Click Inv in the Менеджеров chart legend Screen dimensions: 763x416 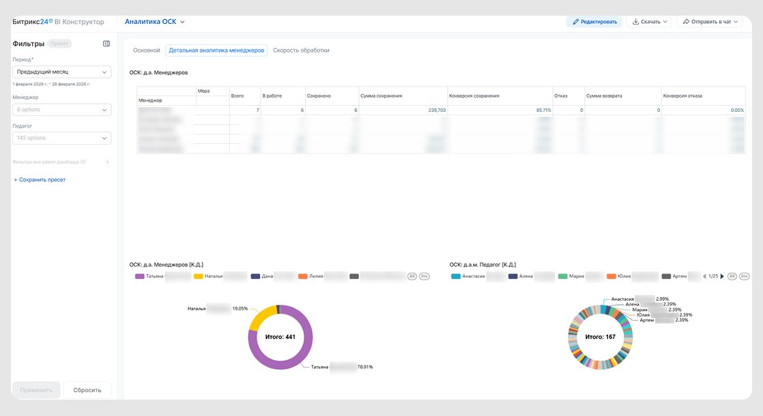click(x=424, y=276)
